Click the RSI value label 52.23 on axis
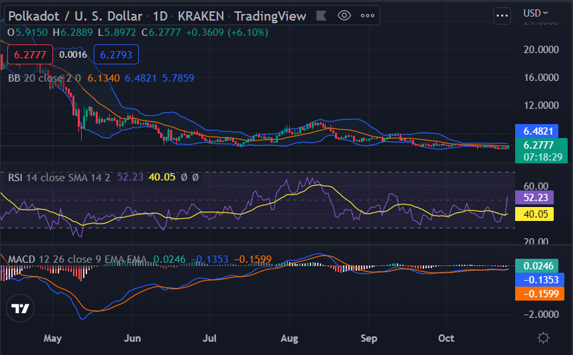573x355 pixels. [534, 198]
